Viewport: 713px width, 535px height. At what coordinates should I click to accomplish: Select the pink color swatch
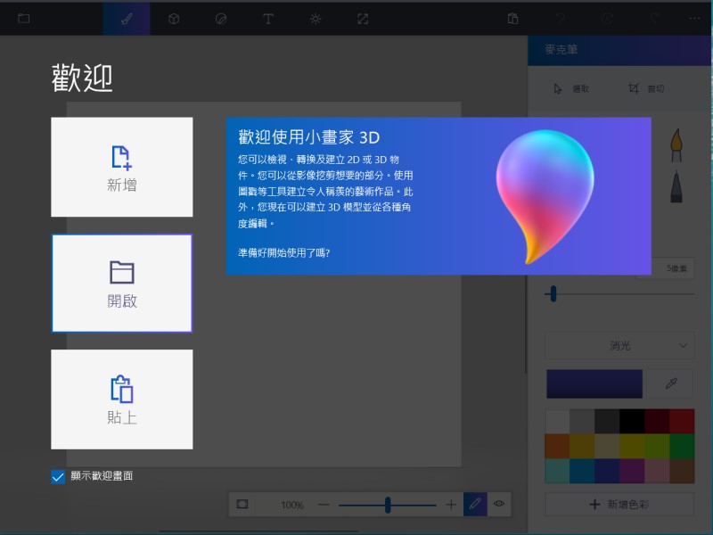[657, 471]
